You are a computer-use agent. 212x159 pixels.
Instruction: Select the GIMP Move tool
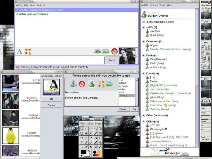click(86, 133)
